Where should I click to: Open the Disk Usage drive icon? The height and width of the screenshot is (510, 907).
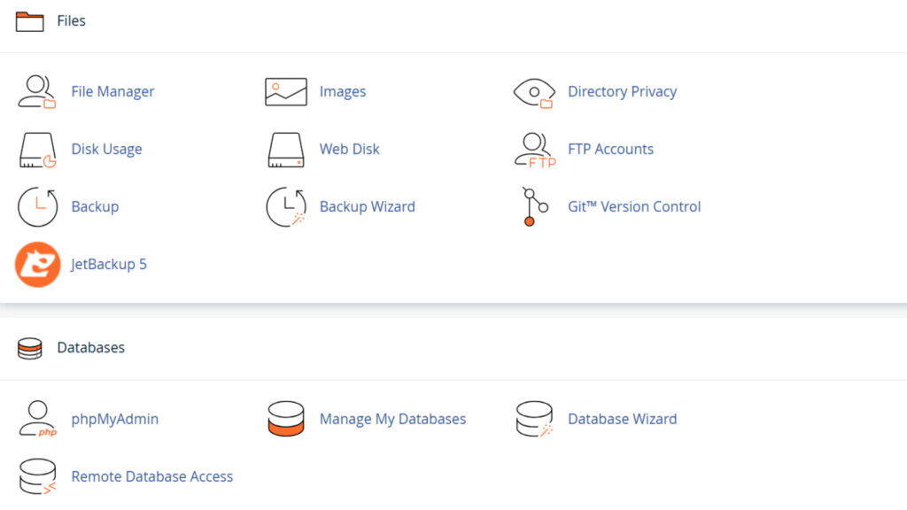point(37,150)
